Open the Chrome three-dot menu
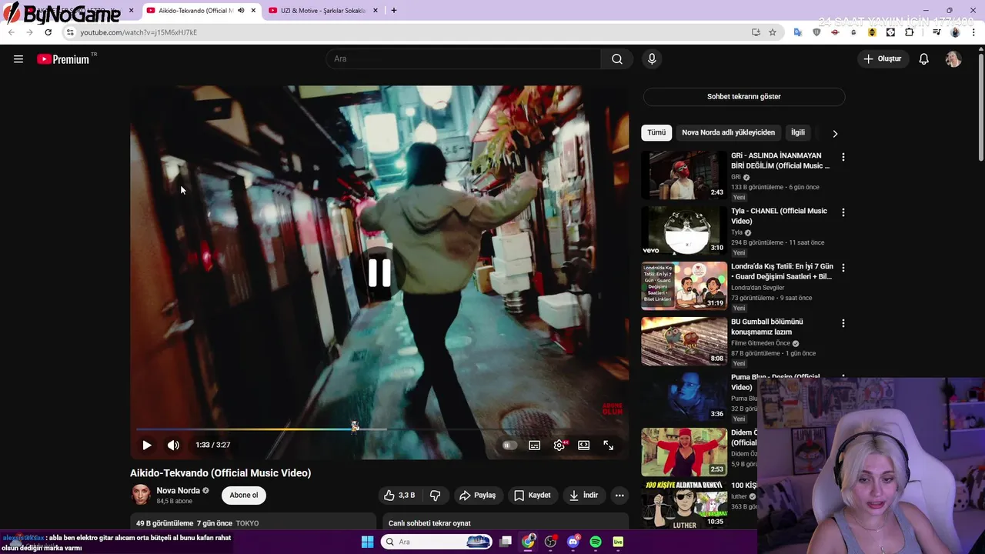Viewport: 985px width, 554px height. [973, 32]
